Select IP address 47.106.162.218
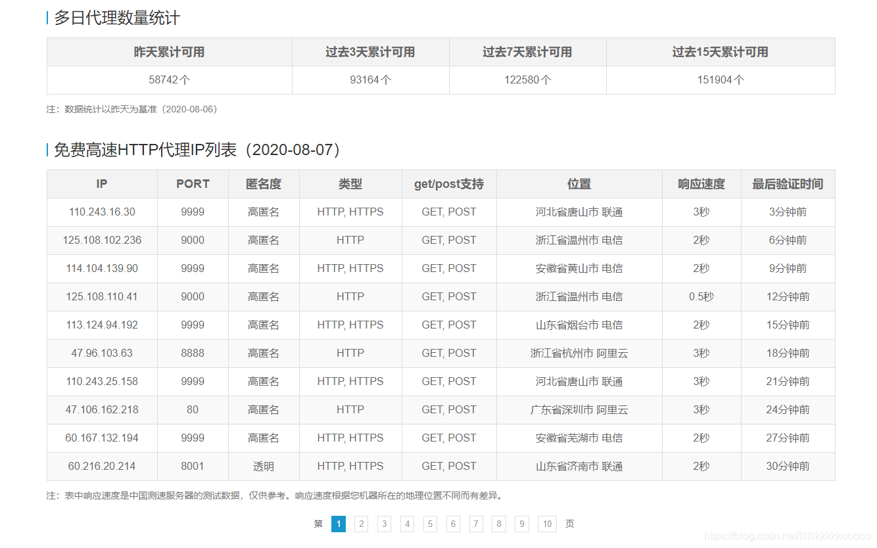Screen dimensions: 877x548 click(102, 410)
